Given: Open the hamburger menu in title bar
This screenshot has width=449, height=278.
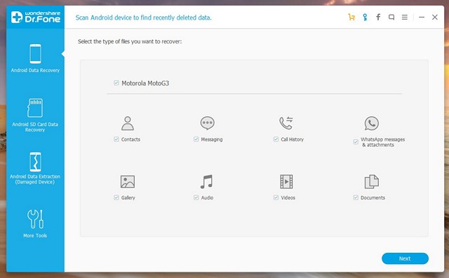Looking at the screenshot, I should [404, 17].
